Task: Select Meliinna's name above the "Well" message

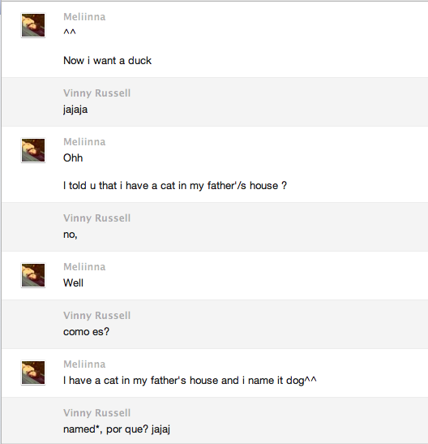Action: point(84,267)
